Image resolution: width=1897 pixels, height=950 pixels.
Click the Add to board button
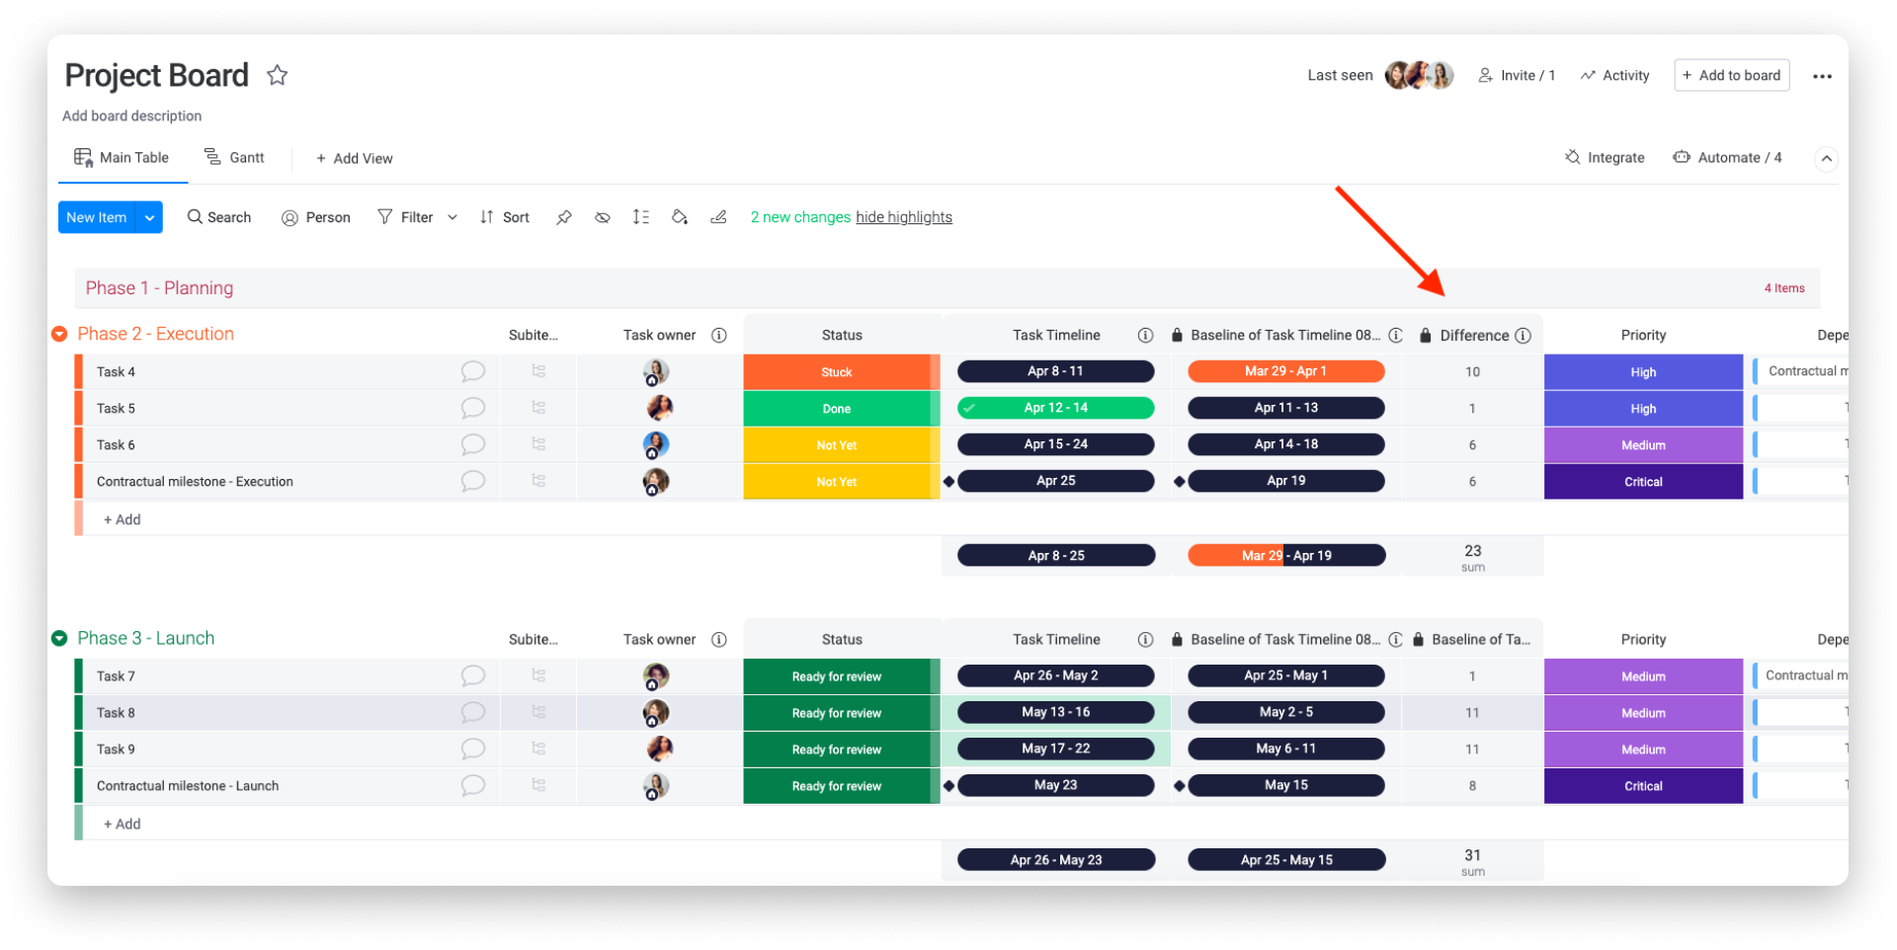coord(1731,75)
